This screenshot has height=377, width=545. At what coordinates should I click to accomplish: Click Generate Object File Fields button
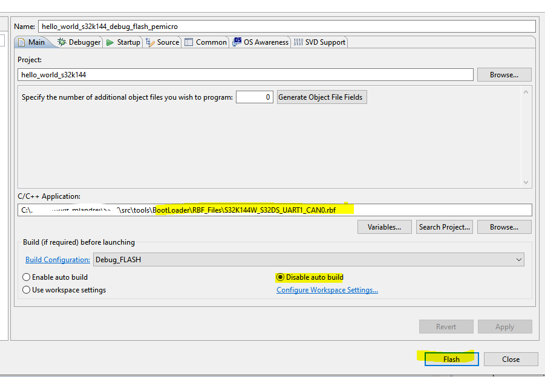[x=322, y=97]
